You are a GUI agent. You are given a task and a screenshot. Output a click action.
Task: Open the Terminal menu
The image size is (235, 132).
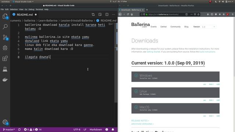pyautogui.click(x=39, y=10)
